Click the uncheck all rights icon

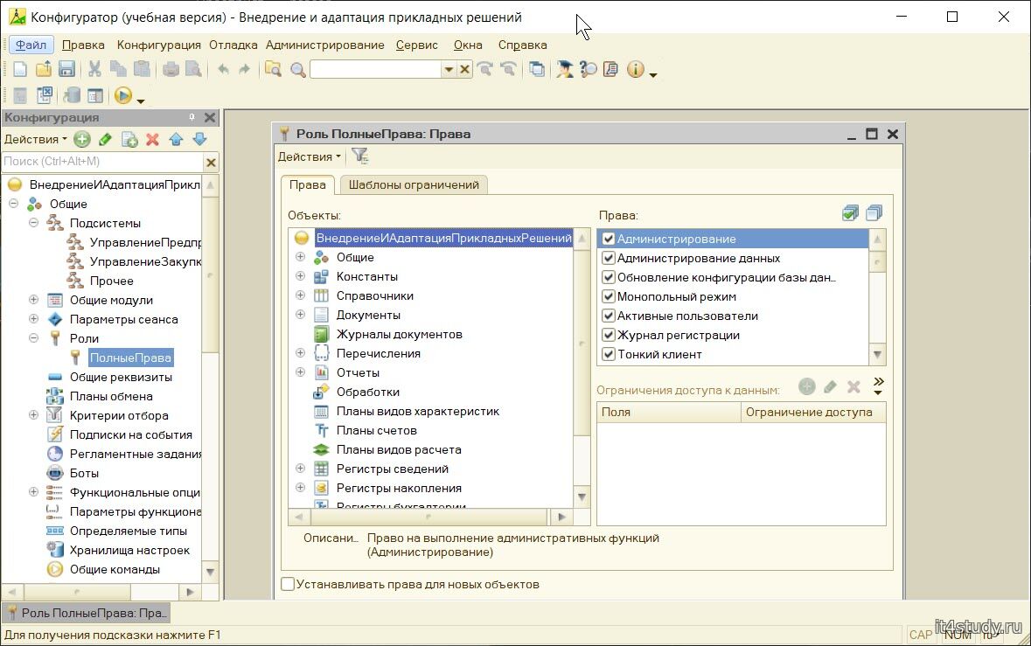click(x=874, y=213)
